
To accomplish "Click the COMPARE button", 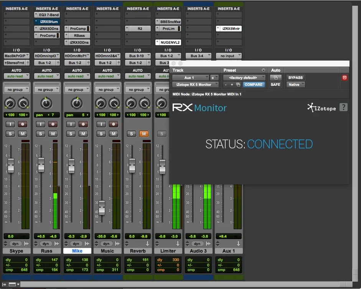I will [x=254, y=85].
